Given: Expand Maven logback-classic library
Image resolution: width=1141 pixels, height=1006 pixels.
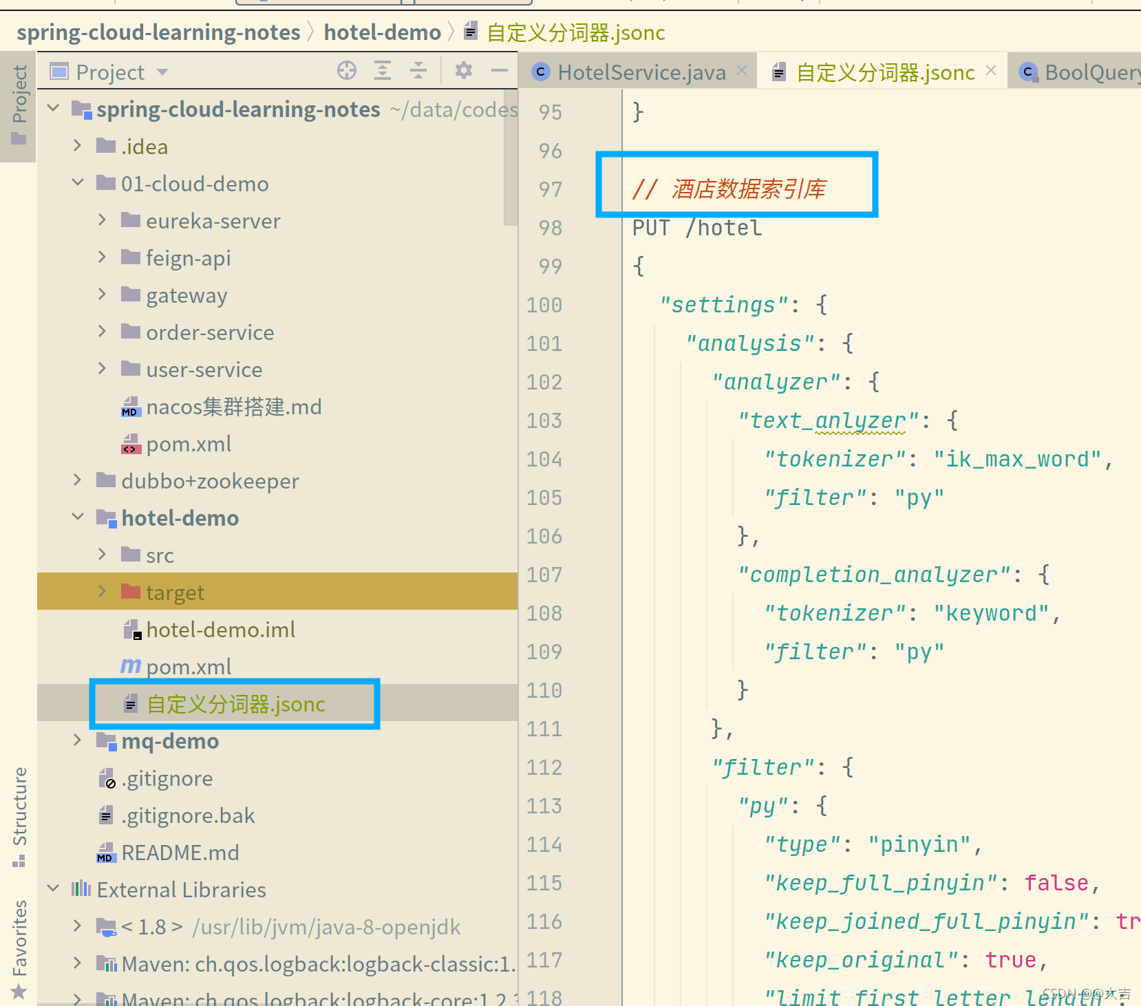Looking at the screenshot, I should point(78,963).
